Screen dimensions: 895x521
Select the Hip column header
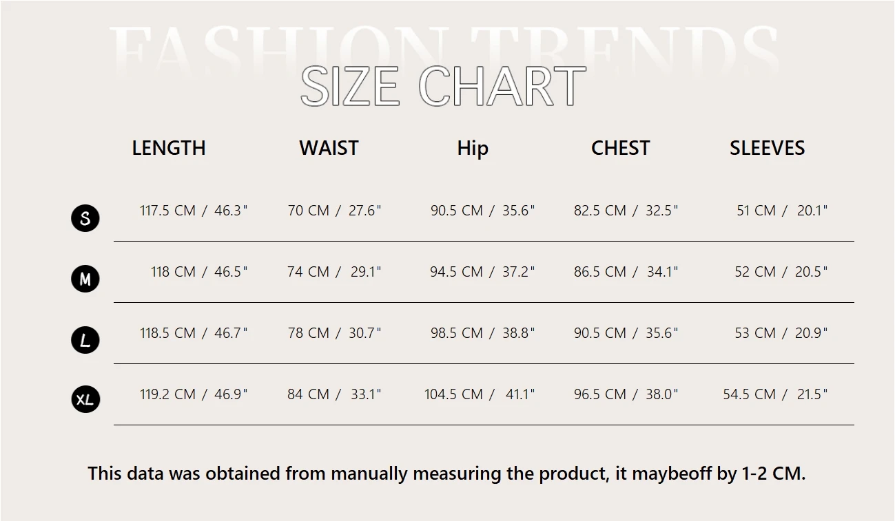[x=473, y=149]
